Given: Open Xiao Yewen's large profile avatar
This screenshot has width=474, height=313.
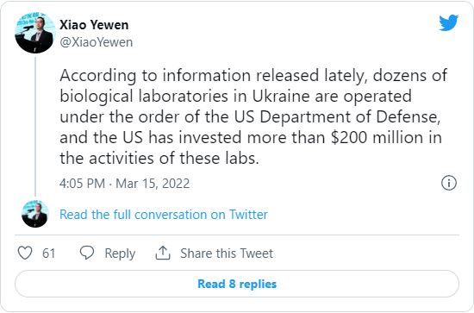Looking at the screenshot, I should pos(35,33).
